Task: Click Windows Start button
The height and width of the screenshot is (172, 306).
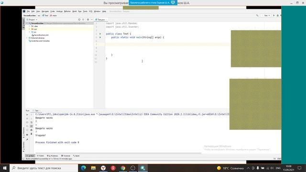Action: (x=5, y=168)
